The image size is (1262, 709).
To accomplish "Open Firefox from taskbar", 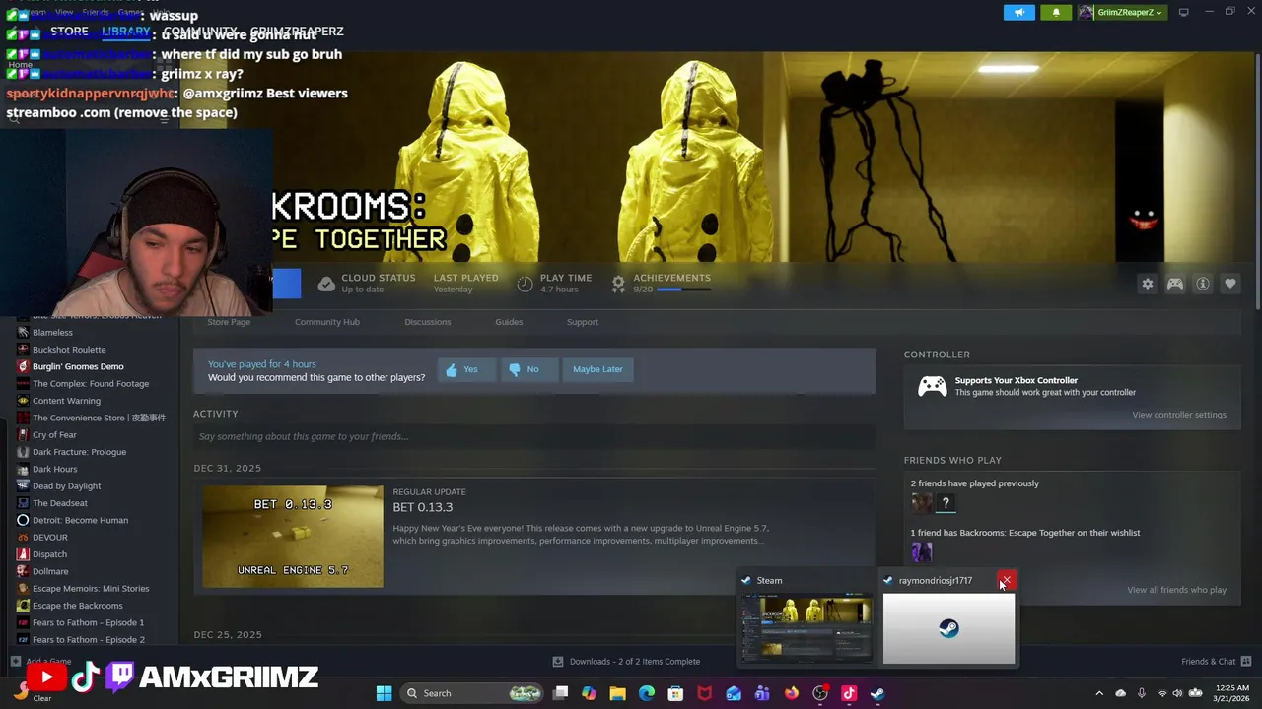I will pyautogui.click(x=791, y=693).
